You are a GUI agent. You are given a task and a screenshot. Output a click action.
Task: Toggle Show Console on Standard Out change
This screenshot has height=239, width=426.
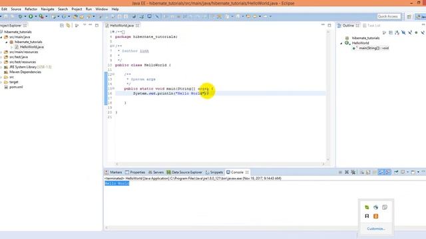(x=381, y=173)
